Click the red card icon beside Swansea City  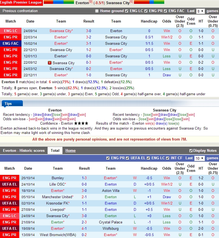[x=50, y=63]
